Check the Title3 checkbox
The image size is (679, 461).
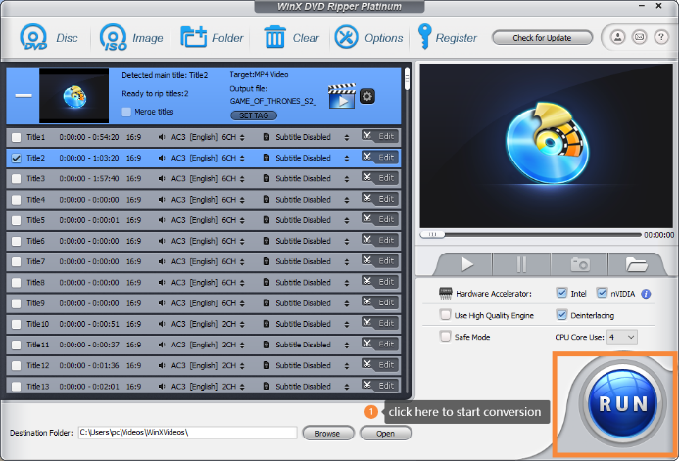[x=16, y=179]
